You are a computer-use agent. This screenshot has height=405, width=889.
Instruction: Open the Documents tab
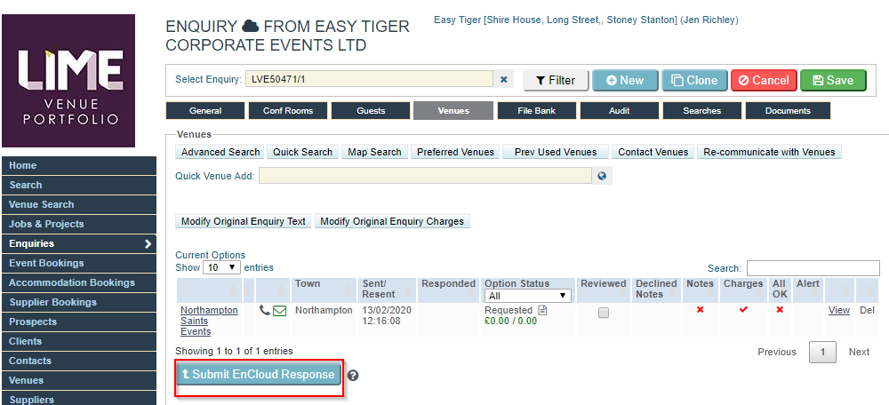click(x=788, y=111)
